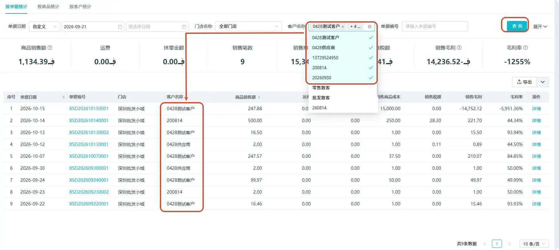Image resolution: width=559 pixels, height=250 pixels.
Task: Click the help icon beside 毛利率
Action: click(x=526, y=48)
